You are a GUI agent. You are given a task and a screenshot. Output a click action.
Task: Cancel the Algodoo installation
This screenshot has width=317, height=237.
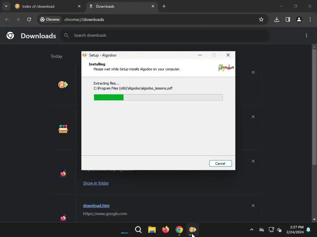(x=220, y=164)
